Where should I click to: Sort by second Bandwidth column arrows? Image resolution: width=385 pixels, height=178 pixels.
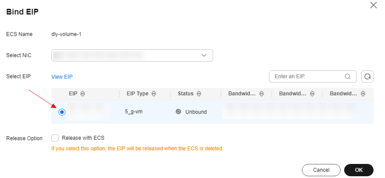click(x=312, y=94)
